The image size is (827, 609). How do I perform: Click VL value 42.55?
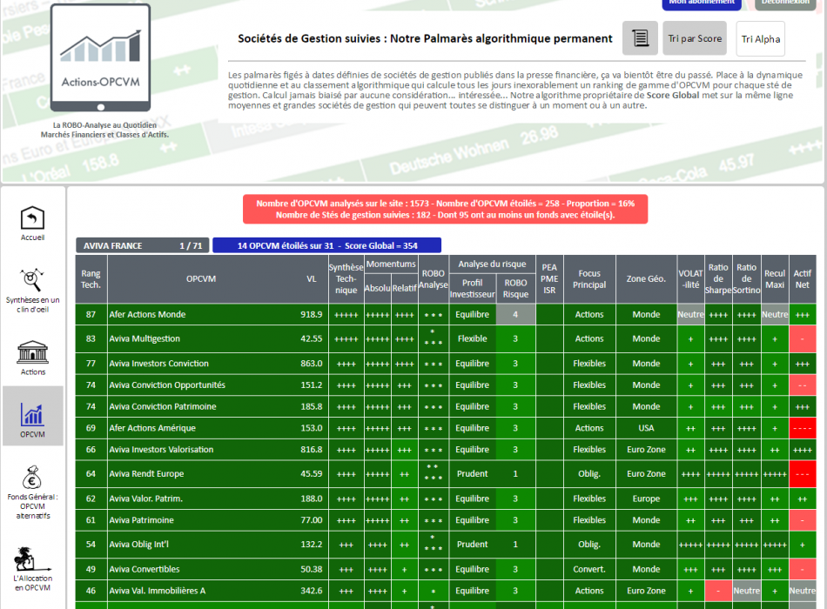311,338
